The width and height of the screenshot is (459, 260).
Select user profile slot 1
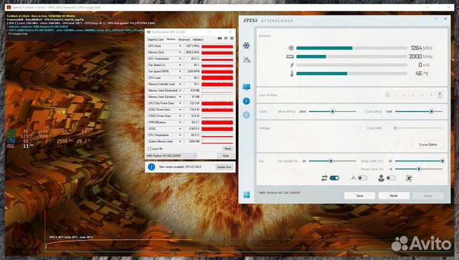coord(396,95)
